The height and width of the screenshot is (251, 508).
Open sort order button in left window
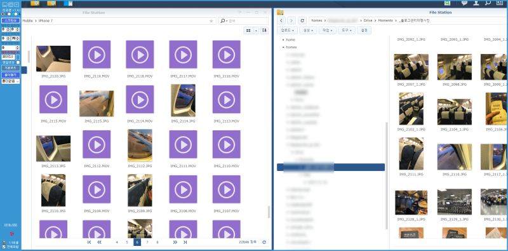click(264, 31)
